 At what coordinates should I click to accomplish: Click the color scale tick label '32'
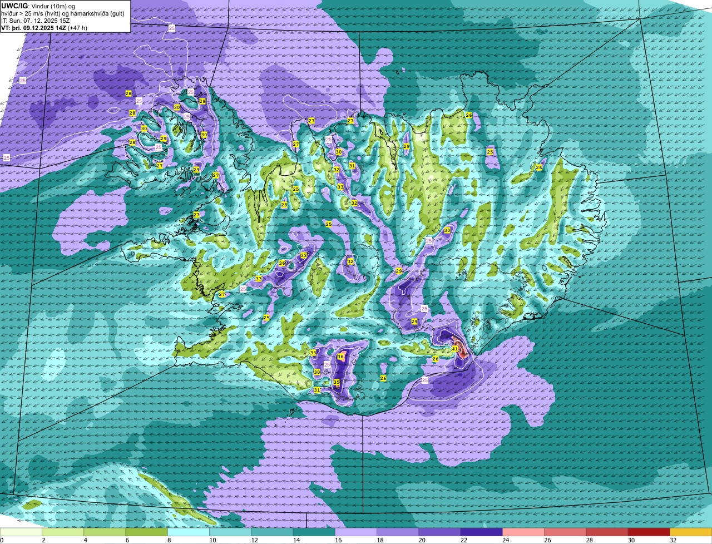click(673, 540)
